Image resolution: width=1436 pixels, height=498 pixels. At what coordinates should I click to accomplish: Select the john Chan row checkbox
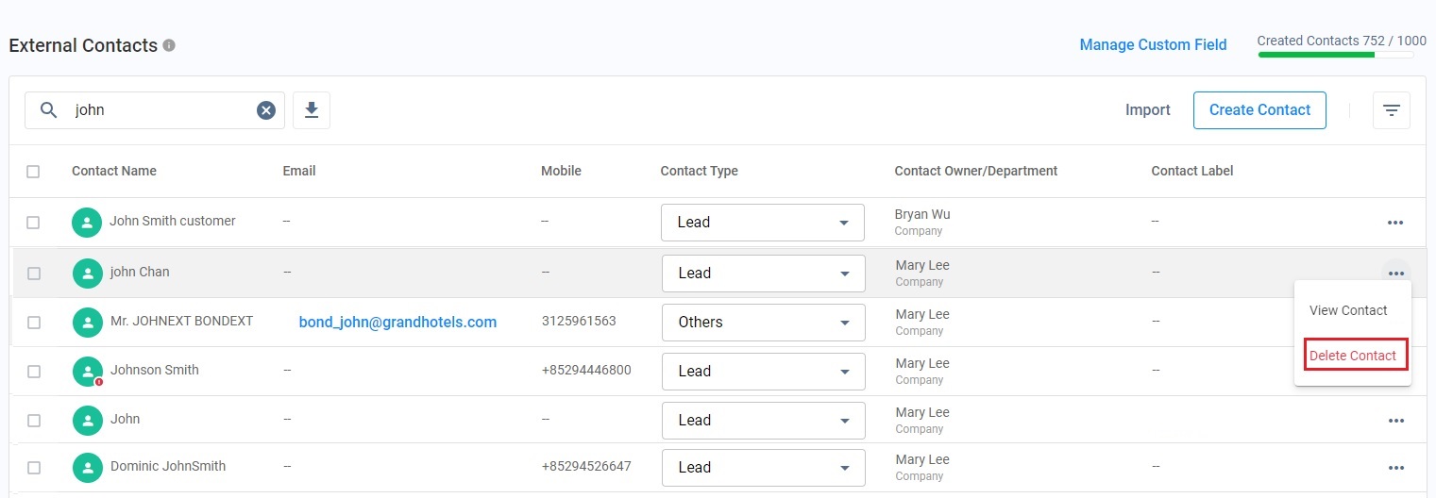click(34, 274)
